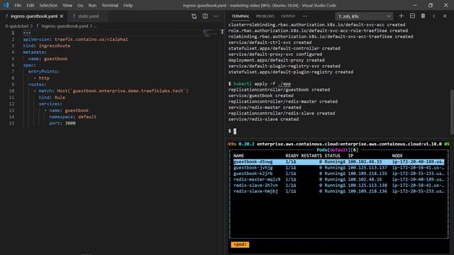The image size is (454, 255).
Task: Click line 2 apiVersion value
Action: pyautogui.click(x=91, y=40)
